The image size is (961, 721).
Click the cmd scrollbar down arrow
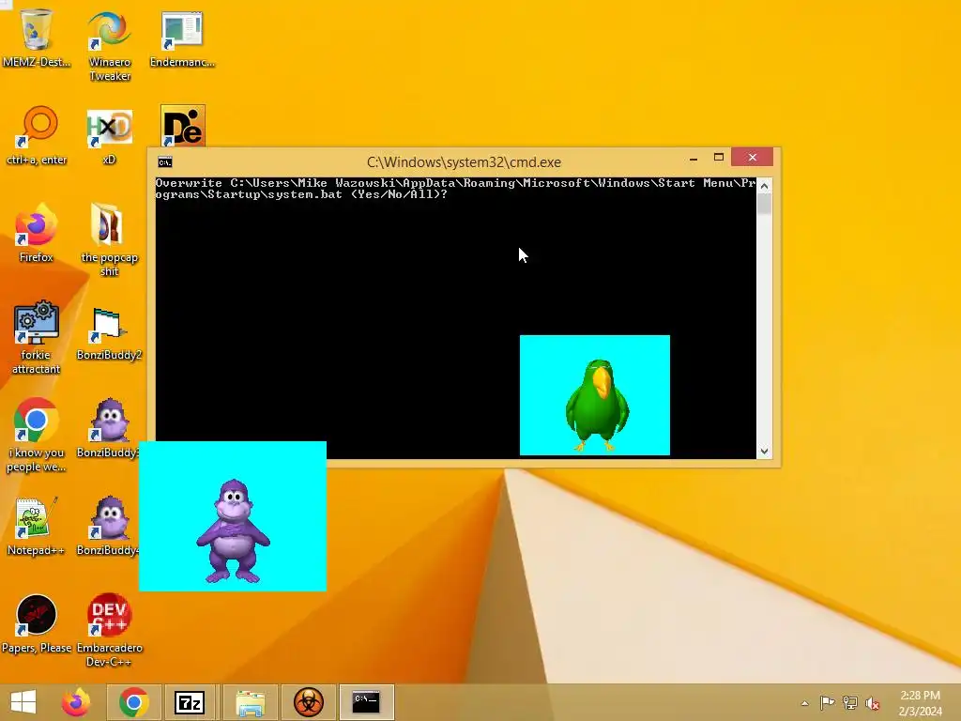pyautogui.click(x=764, y=452)
